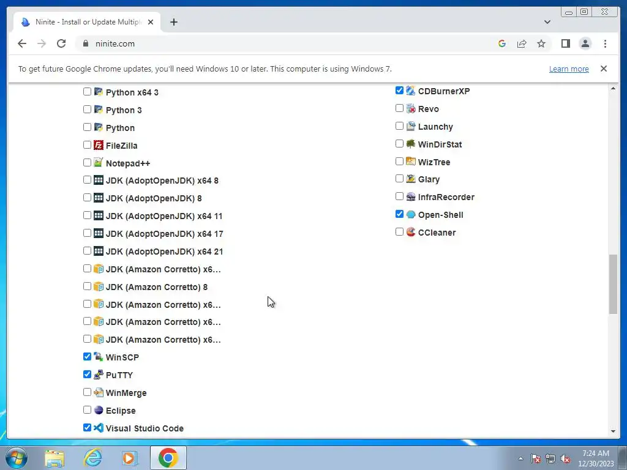
Task: Click the PuTTY app icon
Action: point(99,375)
